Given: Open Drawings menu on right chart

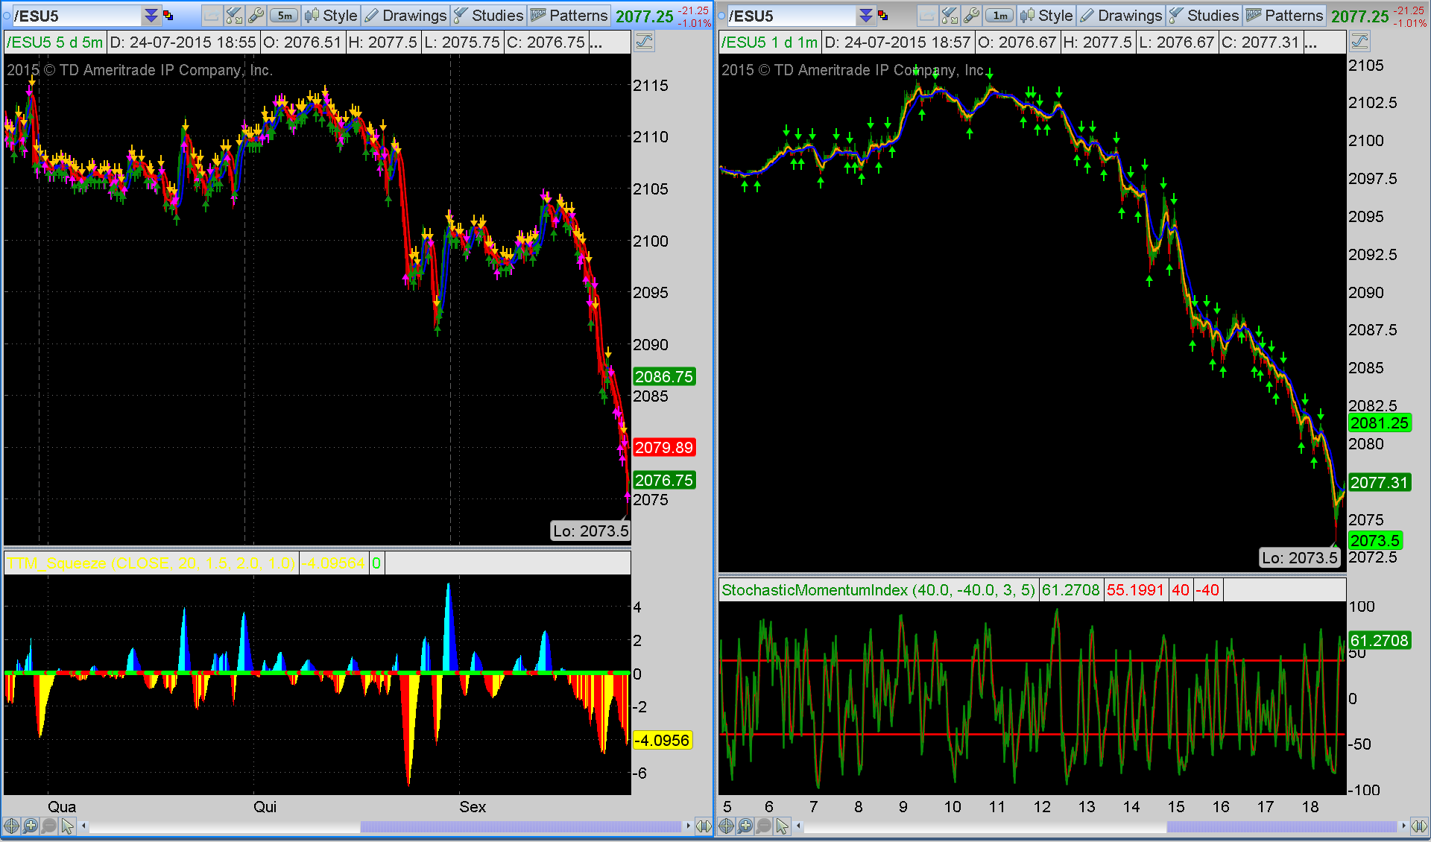Looking at the screenshot, I should pyautogui.click(x=1121, y=16).
